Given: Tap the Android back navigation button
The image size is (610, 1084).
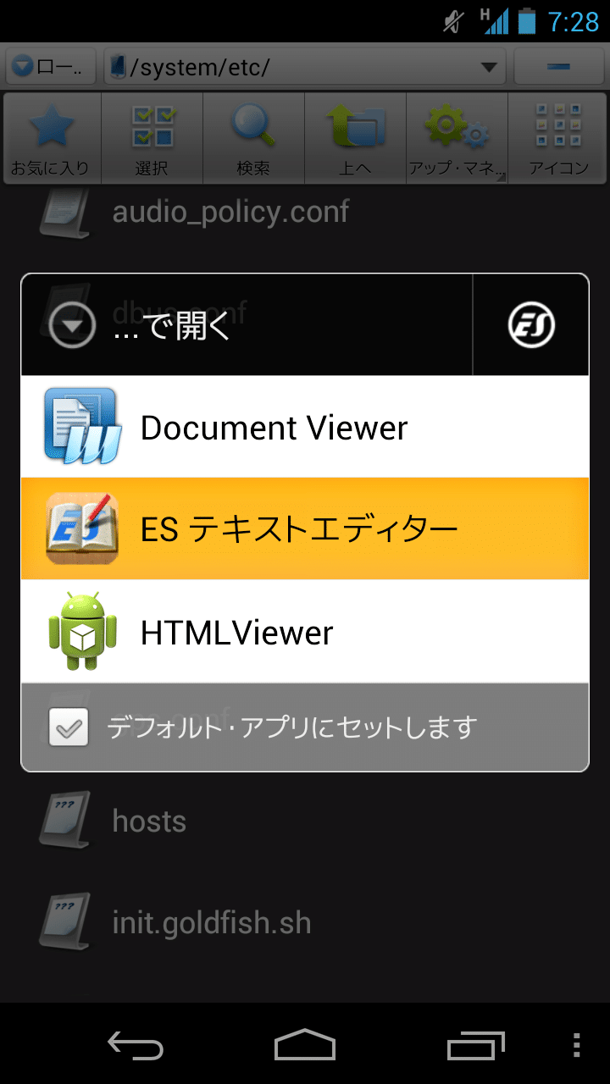Looking at the screenshot, I should point(136,1044).
